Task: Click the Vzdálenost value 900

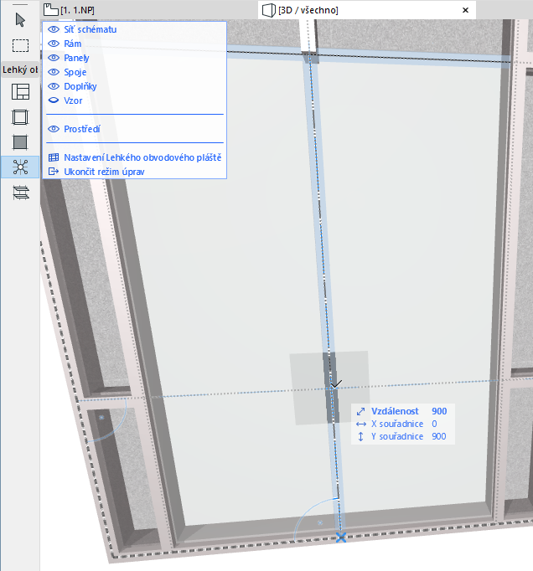Action: (x=439, y=411)
